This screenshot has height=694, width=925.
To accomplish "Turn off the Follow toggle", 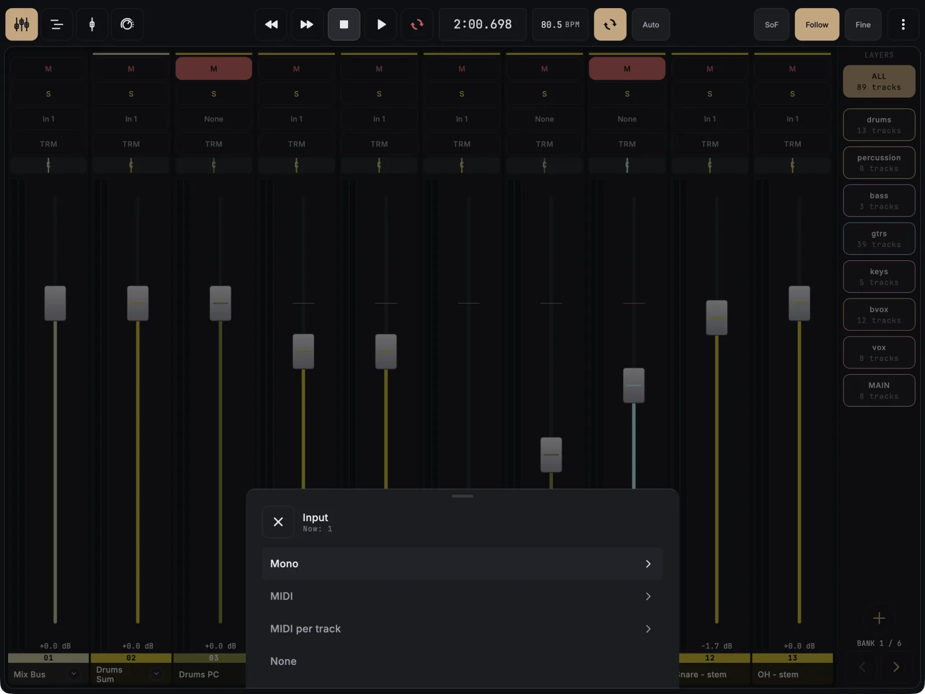I will point(817,24).
